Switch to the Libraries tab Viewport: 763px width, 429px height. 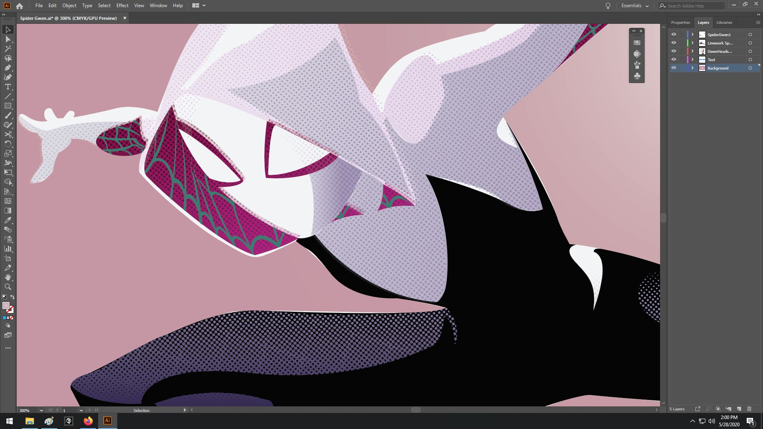pos(724,22)
